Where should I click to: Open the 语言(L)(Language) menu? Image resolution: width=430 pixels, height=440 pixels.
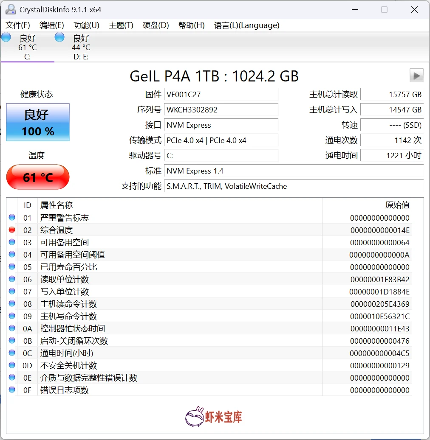click(246, 25)
